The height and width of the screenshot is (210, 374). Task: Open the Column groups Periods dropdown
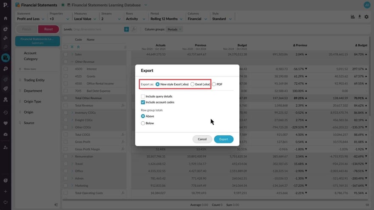tap(174, 29)
